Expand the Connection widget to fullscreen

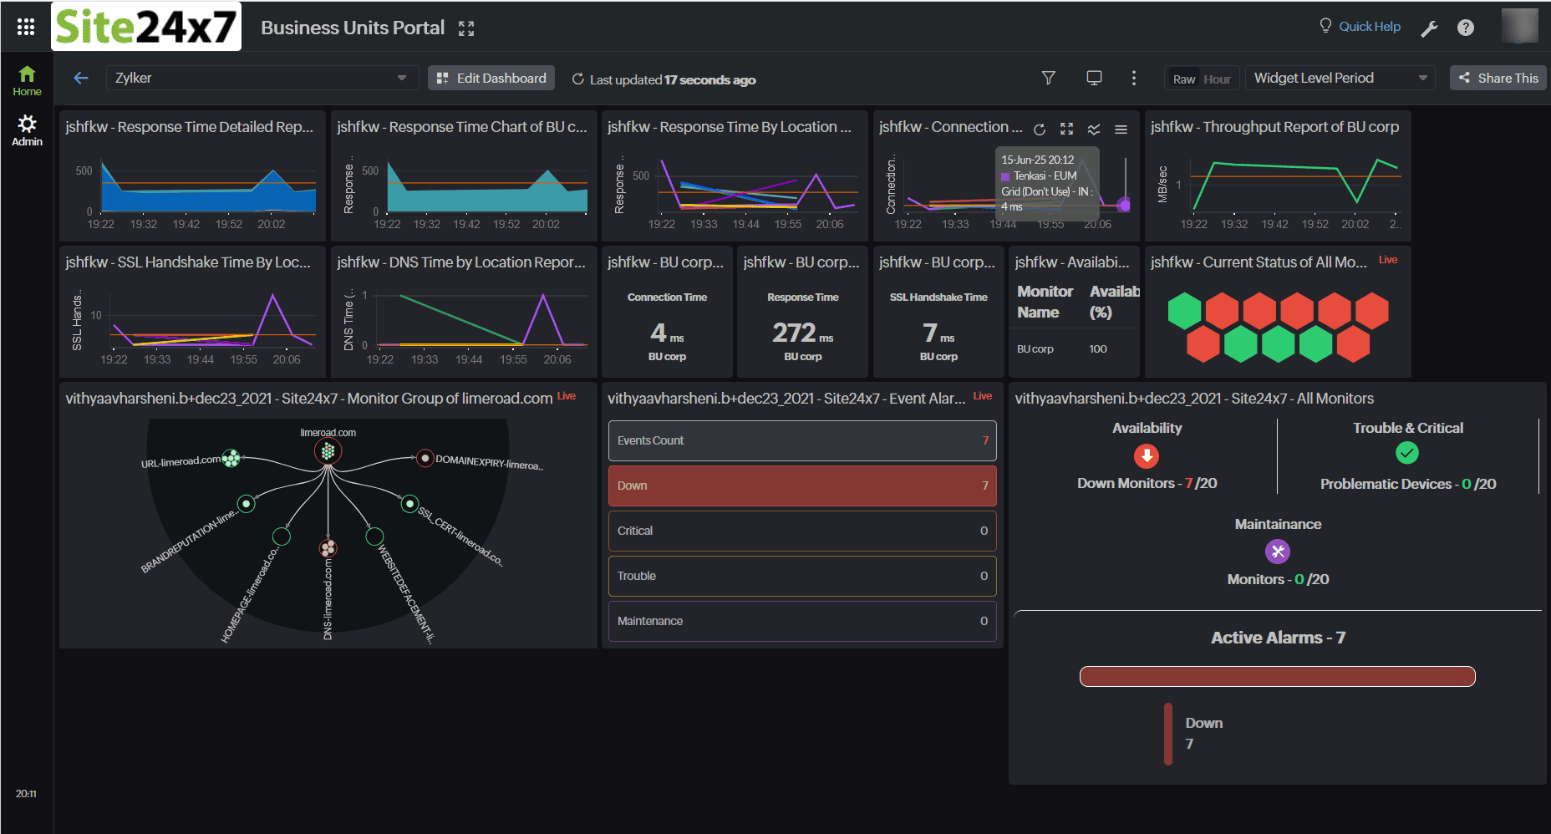click(1066, 130)
